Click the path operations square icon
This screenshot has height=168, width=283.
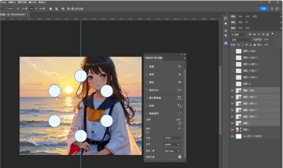[51, 9]
